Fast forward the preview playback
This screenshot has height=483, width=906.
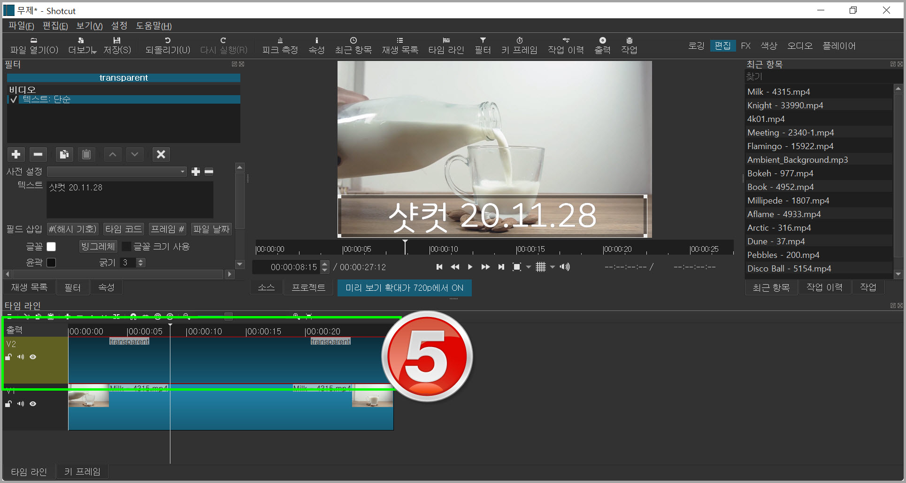(485, 267)
